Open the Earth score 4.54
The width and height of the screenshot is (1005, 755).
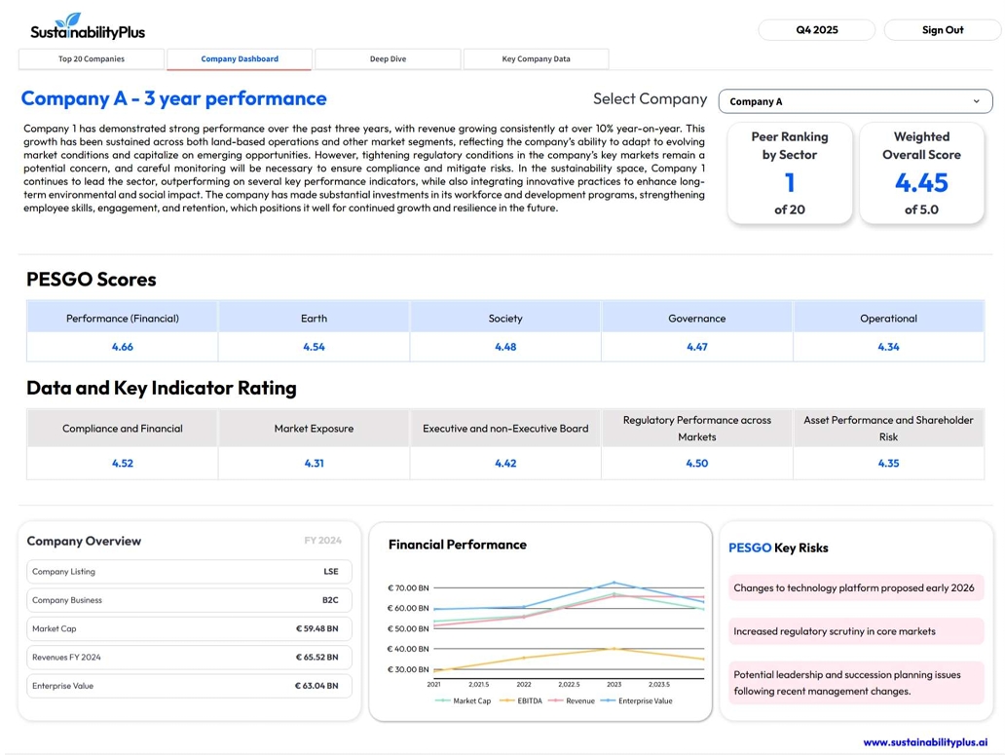coord(314,347)
